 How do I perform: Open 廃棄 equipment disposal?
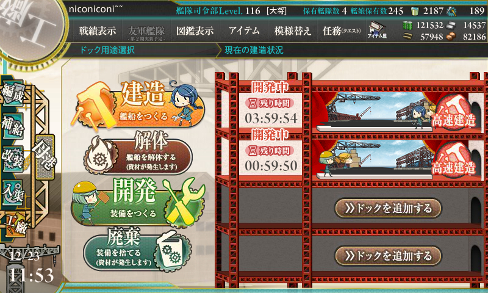click(138, 250)
